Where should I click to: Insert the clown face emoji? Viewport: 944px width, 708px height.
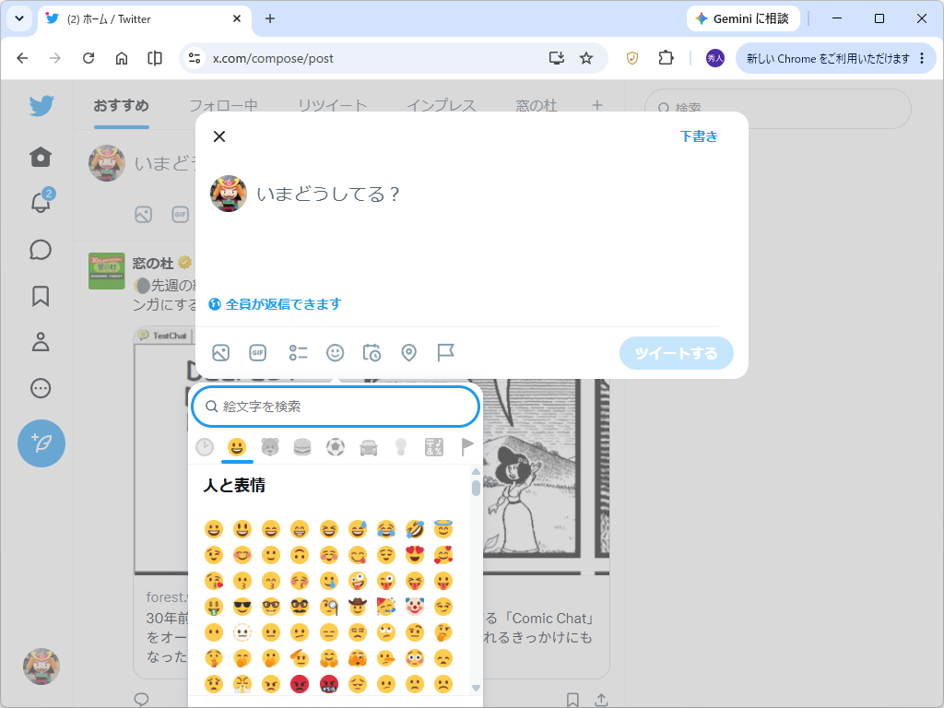(415, 607)
